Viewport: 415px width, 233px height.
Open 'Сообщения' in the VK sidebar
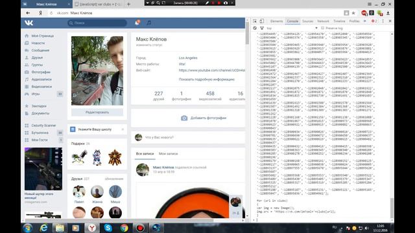(40, 50)
